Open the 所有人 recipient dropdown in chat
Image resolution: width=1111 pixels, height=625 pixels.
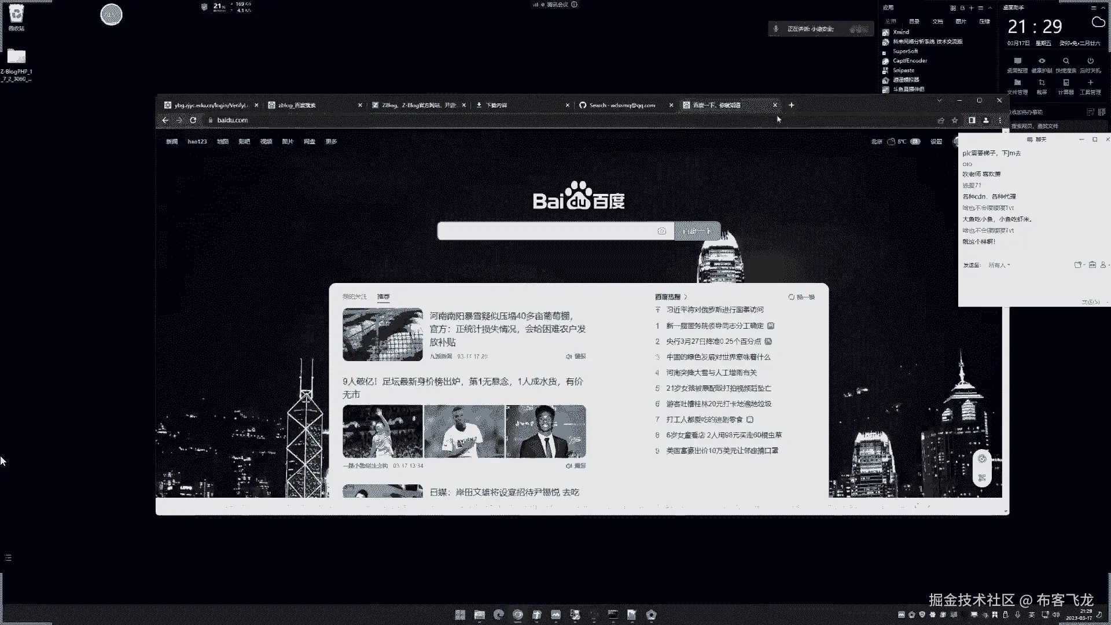(999, 265)
